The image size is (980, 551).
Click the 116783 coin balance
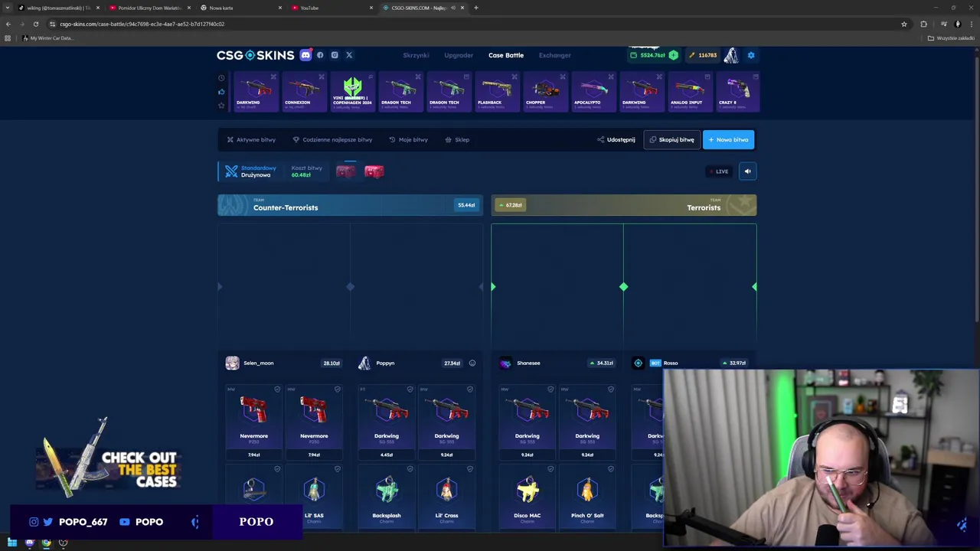703,55
